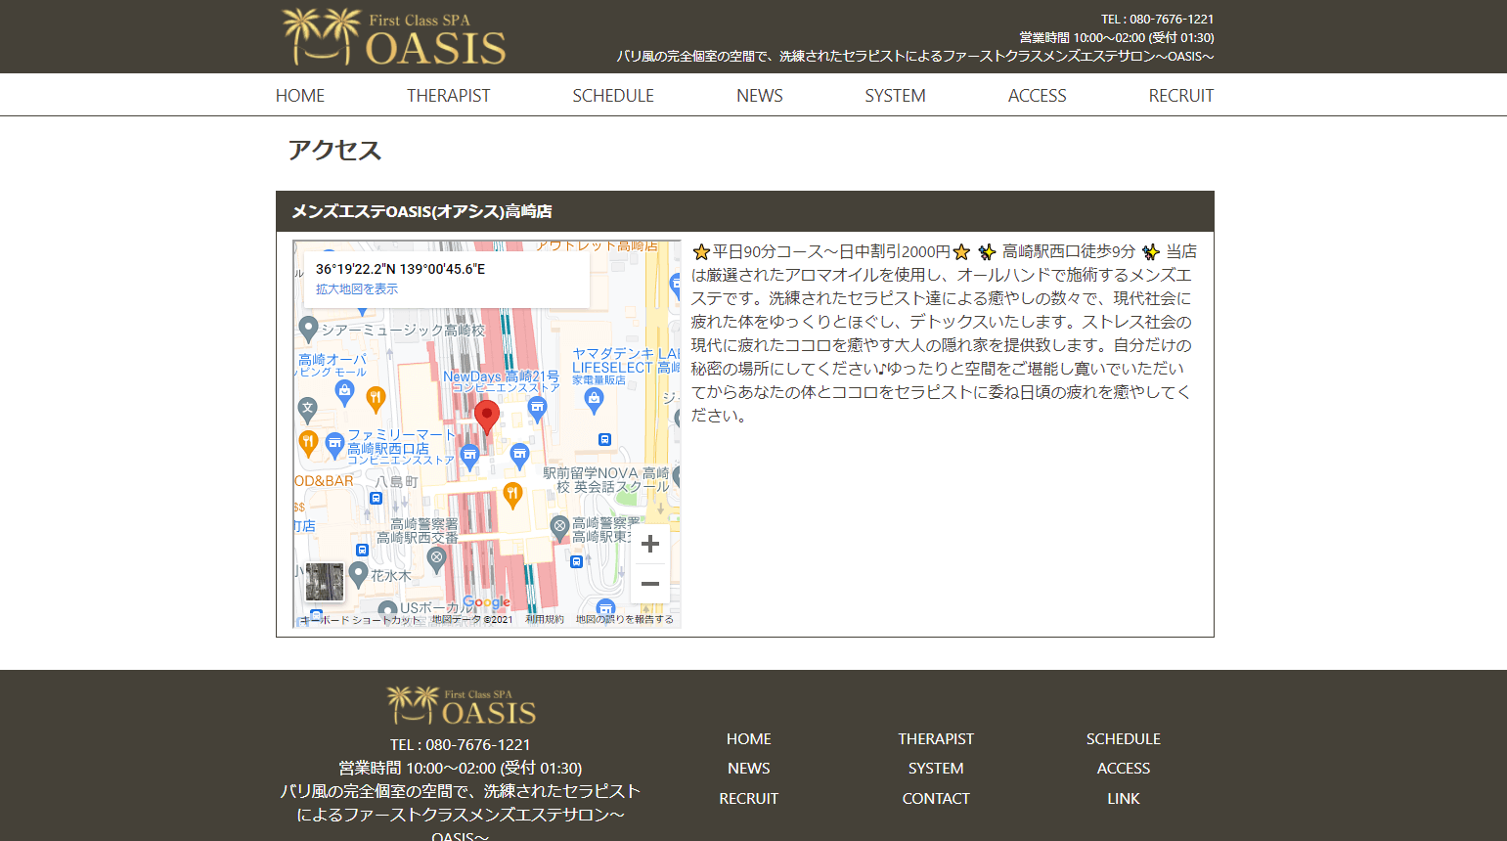Click the 駅前留学NOVA map label
1507x841 pixels.
(606, 479)
